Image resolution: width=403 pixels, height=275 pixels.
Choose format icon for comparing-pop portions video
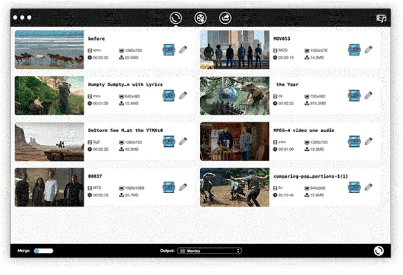pyautogui.click(x=354, y=187)
